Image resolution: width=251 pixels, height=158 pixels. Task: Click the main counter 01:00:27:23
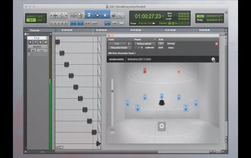coord(148,16)
